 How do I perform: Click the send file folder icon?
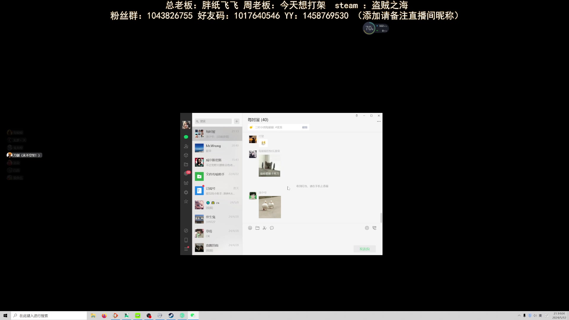(x=257, y=228)
